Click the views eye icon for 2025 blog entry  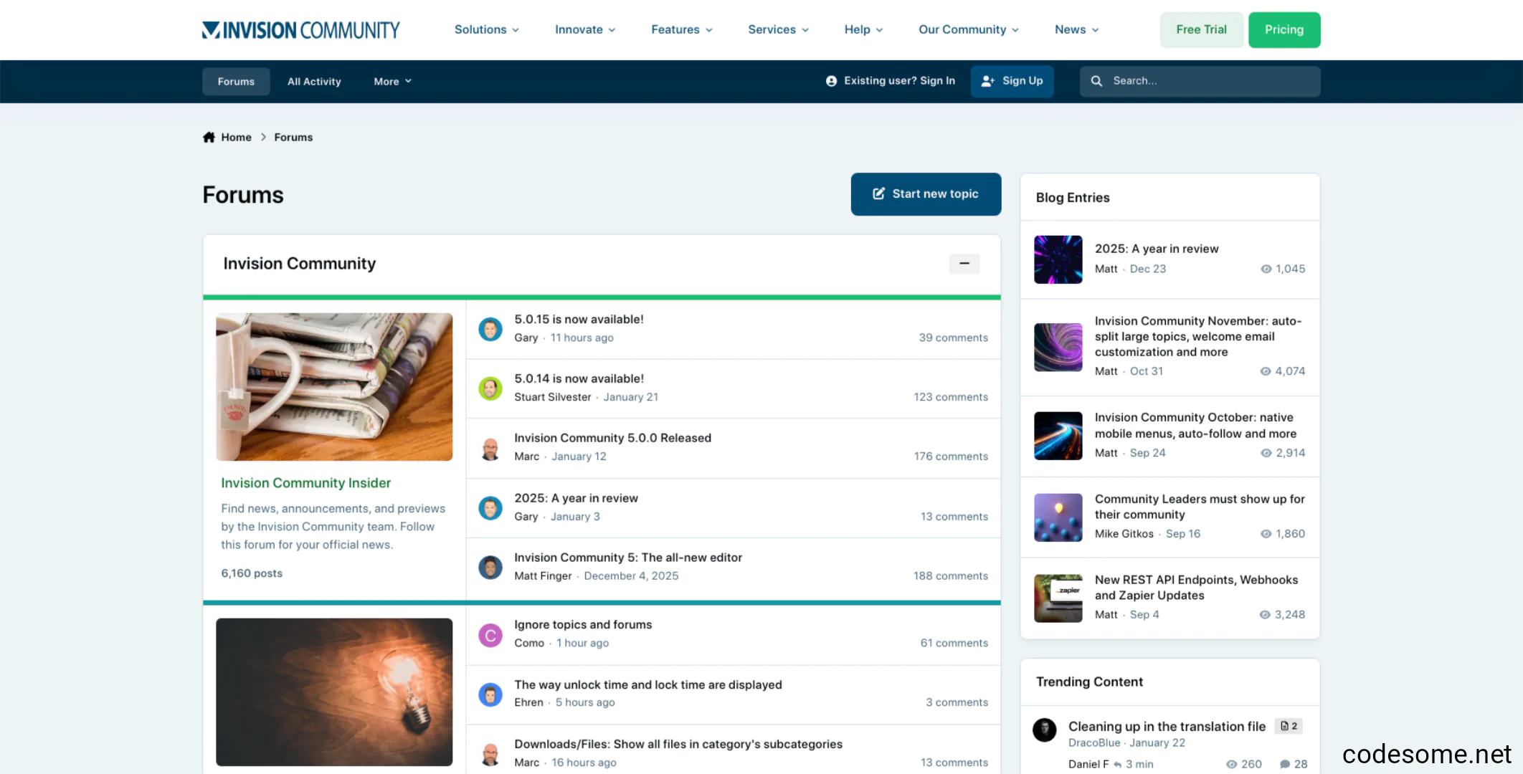point(1266,269)
